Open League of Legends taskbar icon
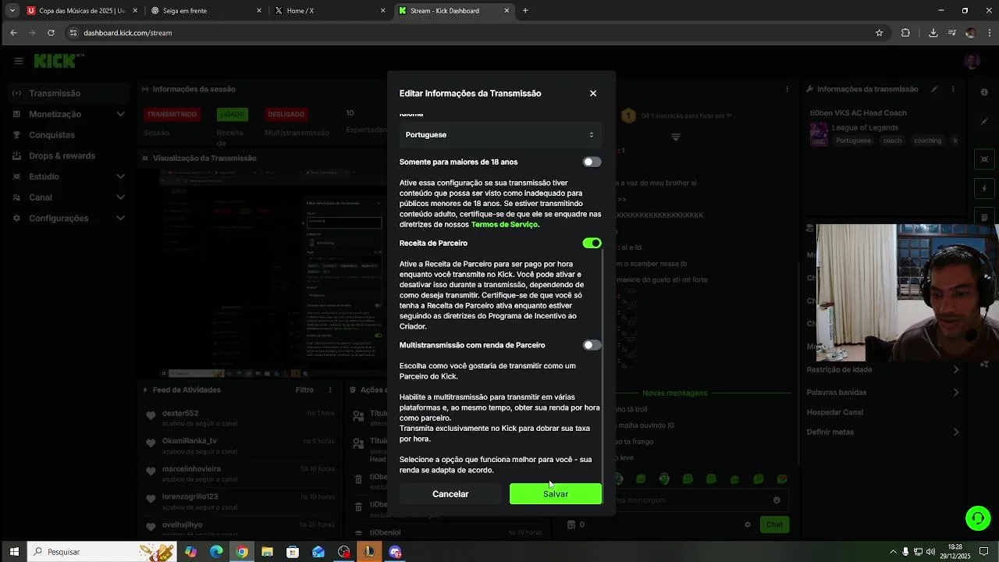This screenshot has width=999, height=562. tap(369, 552)
